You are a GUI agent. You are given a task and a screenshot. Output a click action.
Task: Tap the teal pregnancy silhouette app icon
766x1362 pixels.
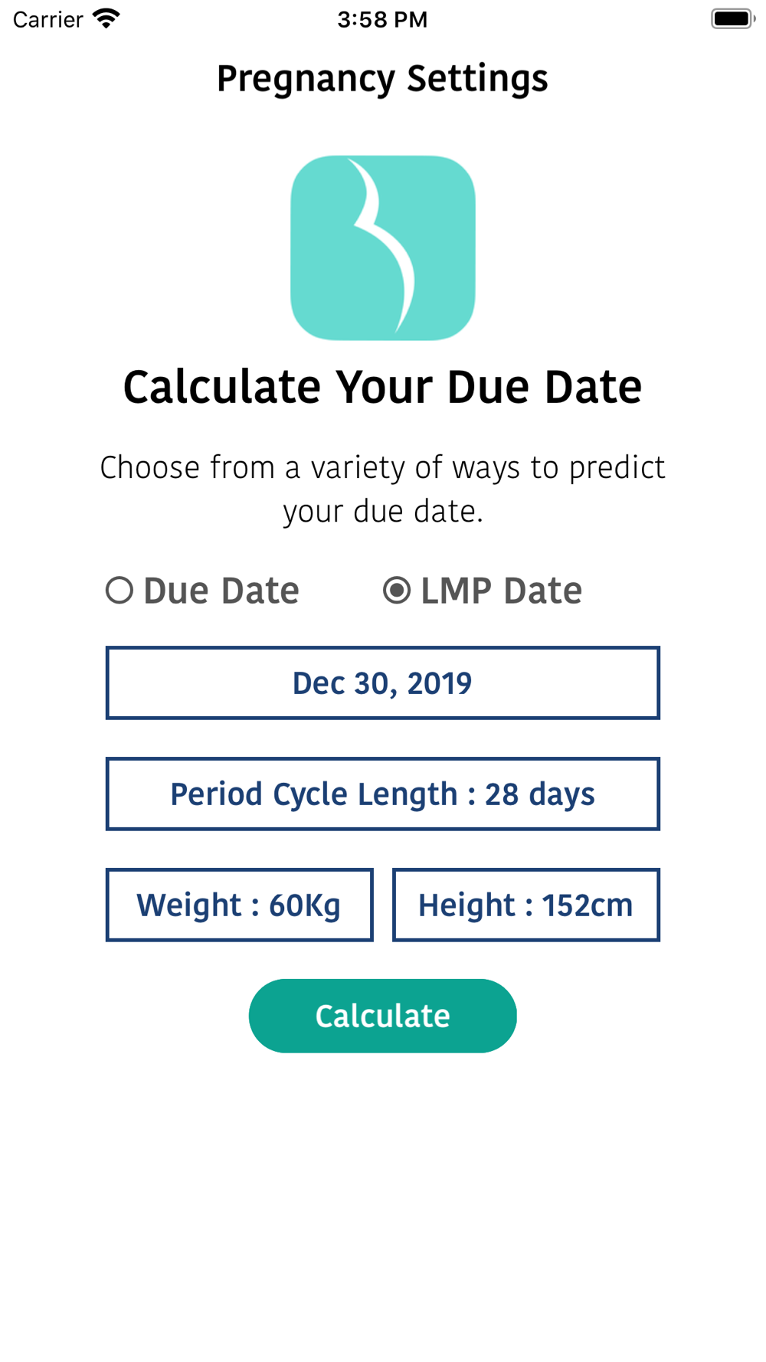tap(383, 248)
